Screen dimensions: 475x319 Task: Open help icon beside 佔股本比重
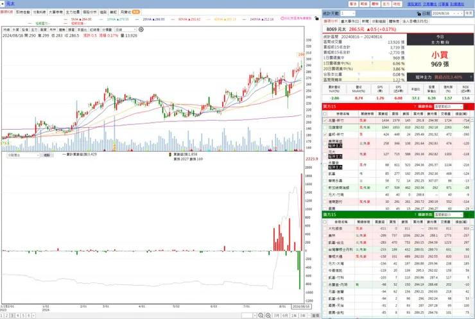(359, 74)
